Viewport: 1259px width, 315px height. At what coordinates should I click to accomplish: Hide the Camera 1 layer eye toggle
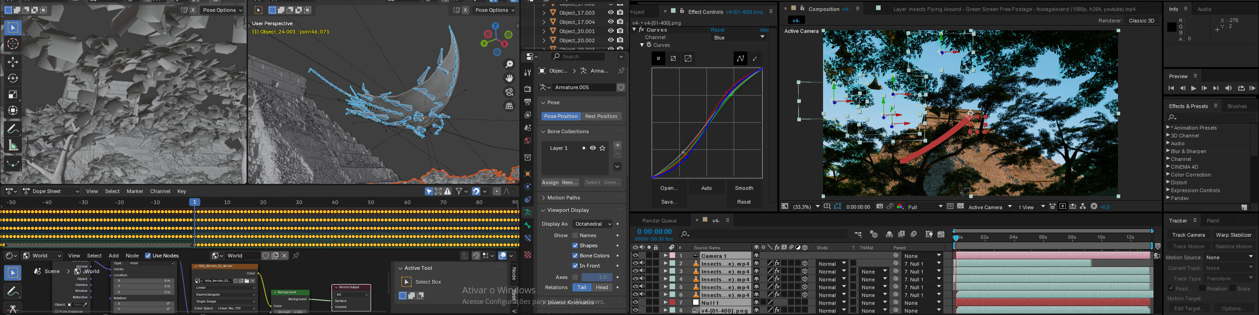[x=635, y=256]
